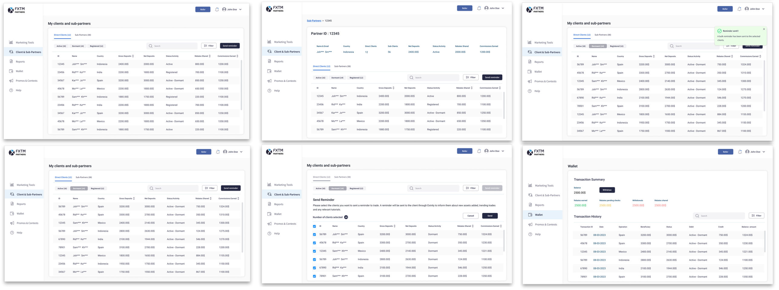Open the Filter options in Wallet Transaction History
Viewport: 779px width, 290px height.
click(x=756, y=215)
